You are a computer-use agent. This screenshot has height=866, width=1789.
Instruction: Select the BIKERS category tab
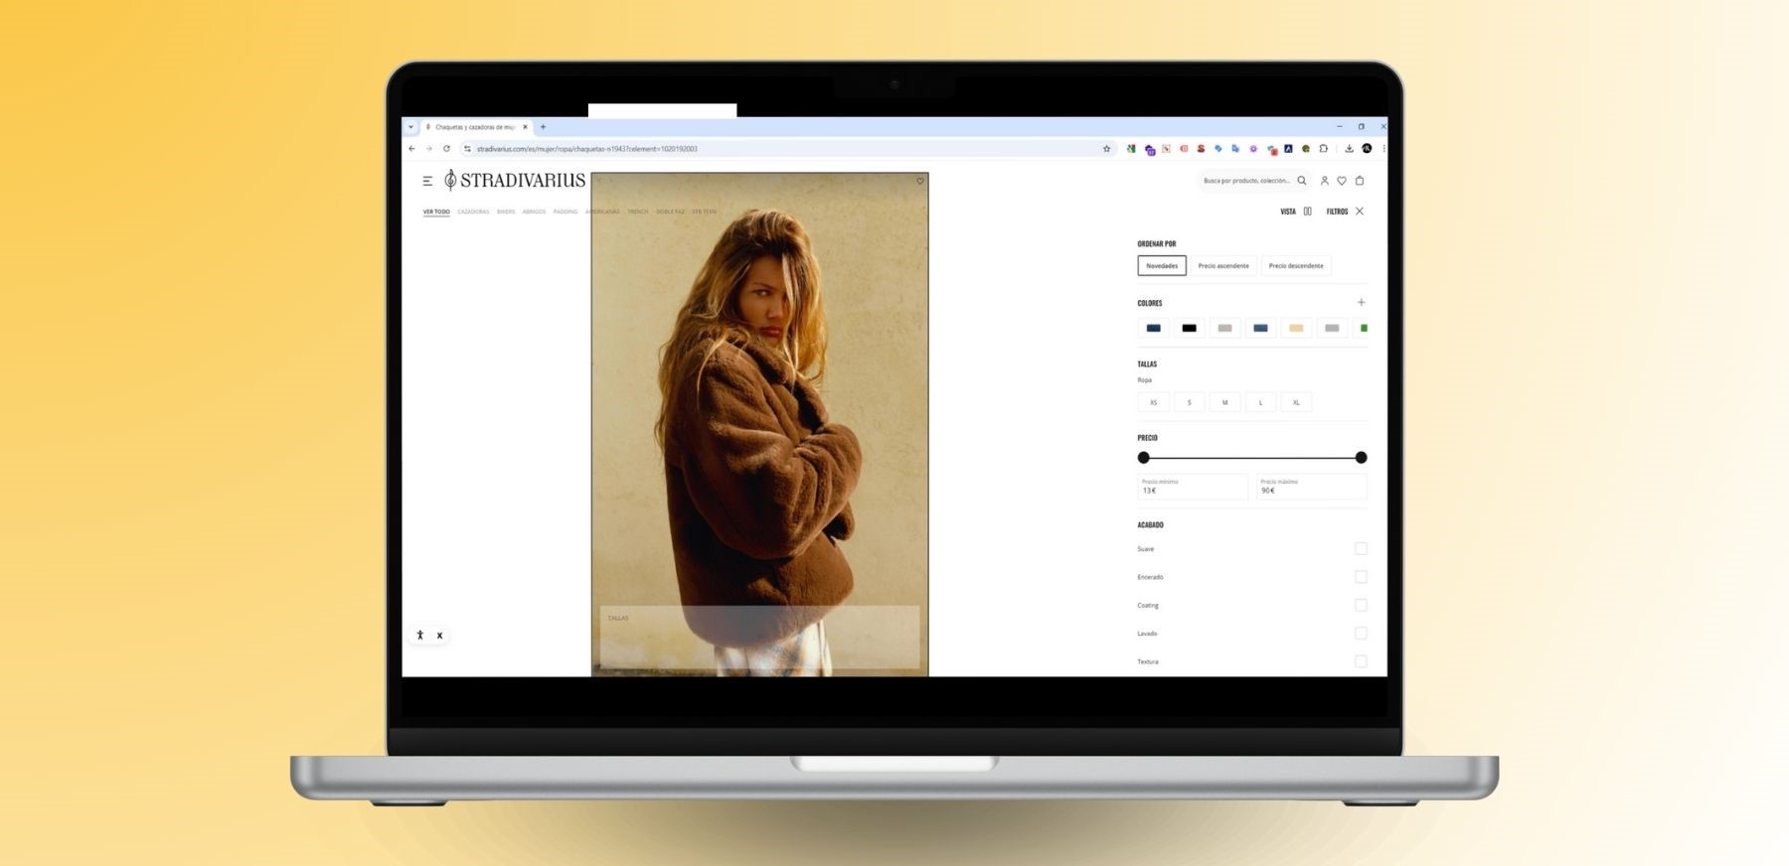(506, 212)
